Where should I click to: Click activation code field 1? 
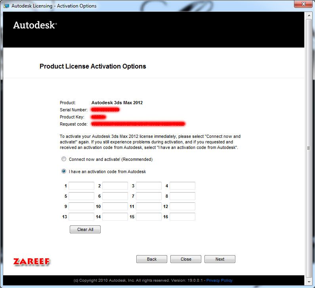(81, 186)
